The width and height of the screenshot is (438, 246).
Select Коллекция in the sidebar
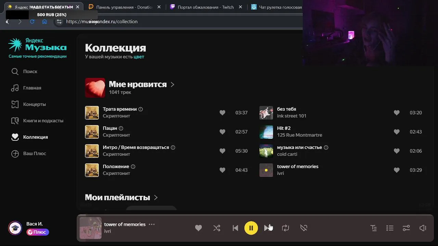click(29, 137)
